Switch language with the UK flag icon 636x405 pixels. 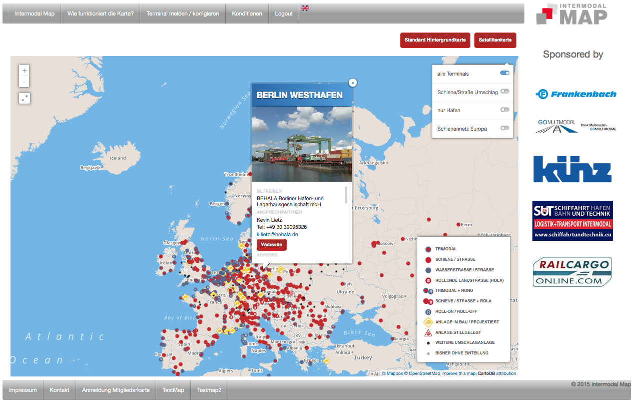305,8
